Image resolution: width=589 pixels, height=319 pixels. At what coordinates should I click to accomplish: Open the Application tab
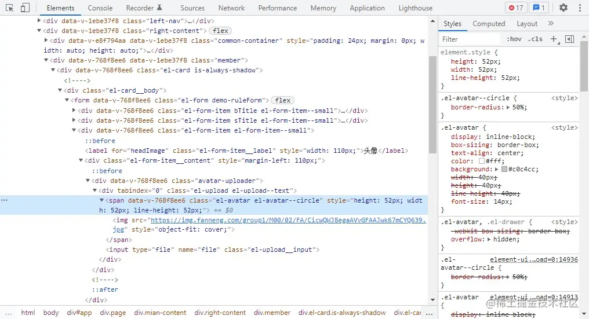pyautogui.click(x=367, y=8)
